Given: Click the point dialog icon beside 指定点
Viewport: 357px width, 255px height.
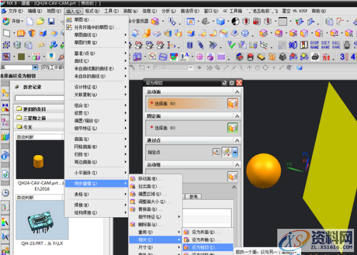Looking at the screenshot, I should click(217, 152).
